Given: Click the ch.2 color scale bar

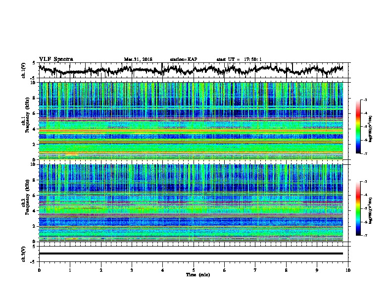Looking at the screenshot, I should coord(358,208).
